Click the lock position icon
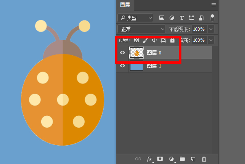Viewport: 245px width, 164px height. [x=154, y=40]
